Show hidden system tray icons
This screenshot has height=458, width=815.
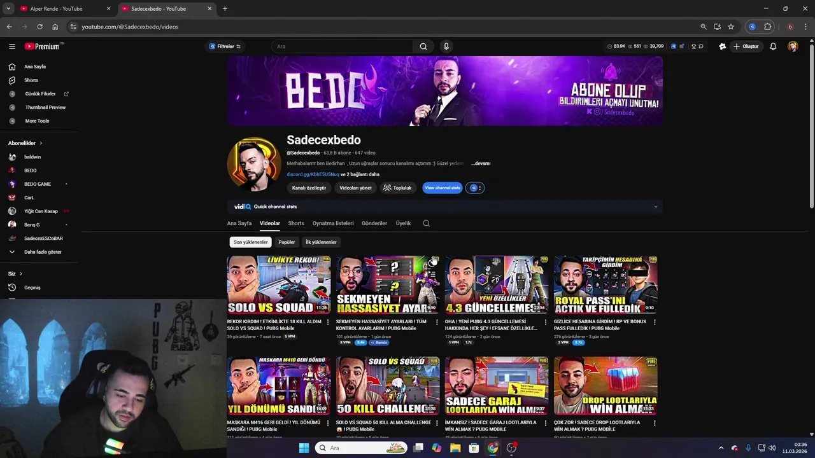click(721, 448)
